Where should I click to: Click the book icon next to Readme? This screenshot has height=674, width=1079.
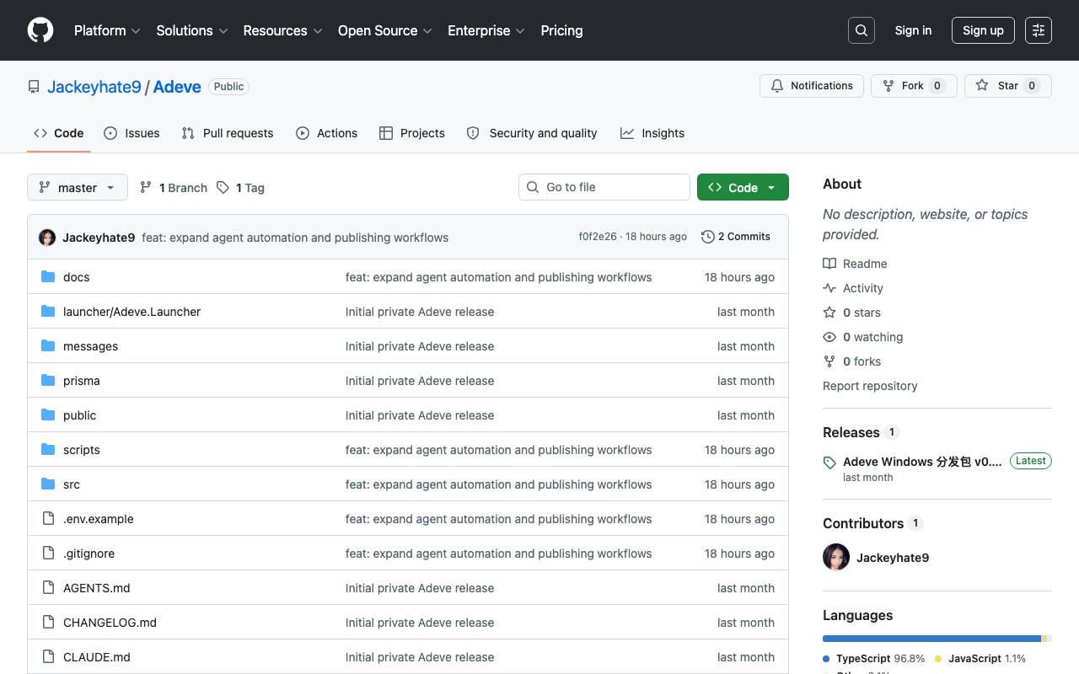(829, 264)
